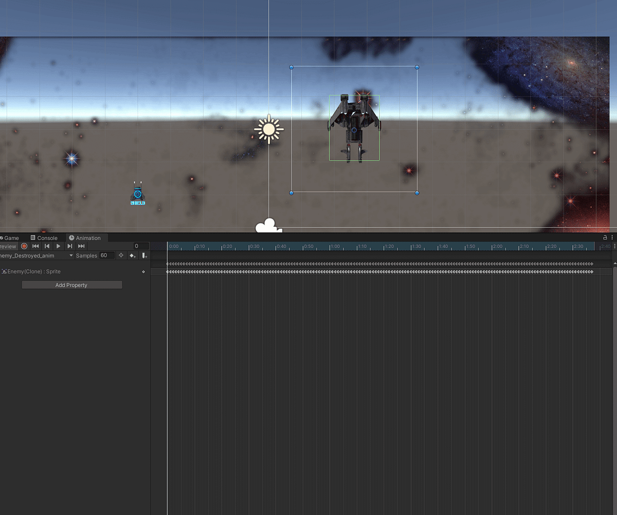Image resolution: width=617 pixels, height=515 pixels.
Task: Jump to the last keyframe
Action: (81, 246)
